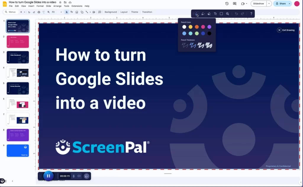
Task: Select third pencil thickness
Action: tap(201, 45)
